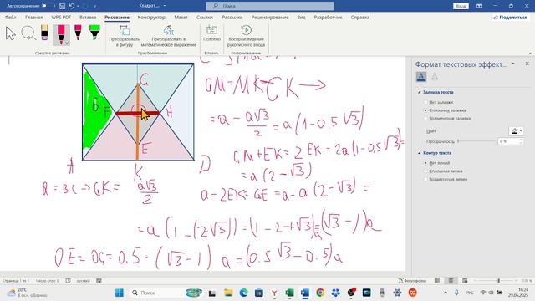This screenshot has height=301, width=535.
Task: Open the document title dropdown
Action: click(165, 6)
